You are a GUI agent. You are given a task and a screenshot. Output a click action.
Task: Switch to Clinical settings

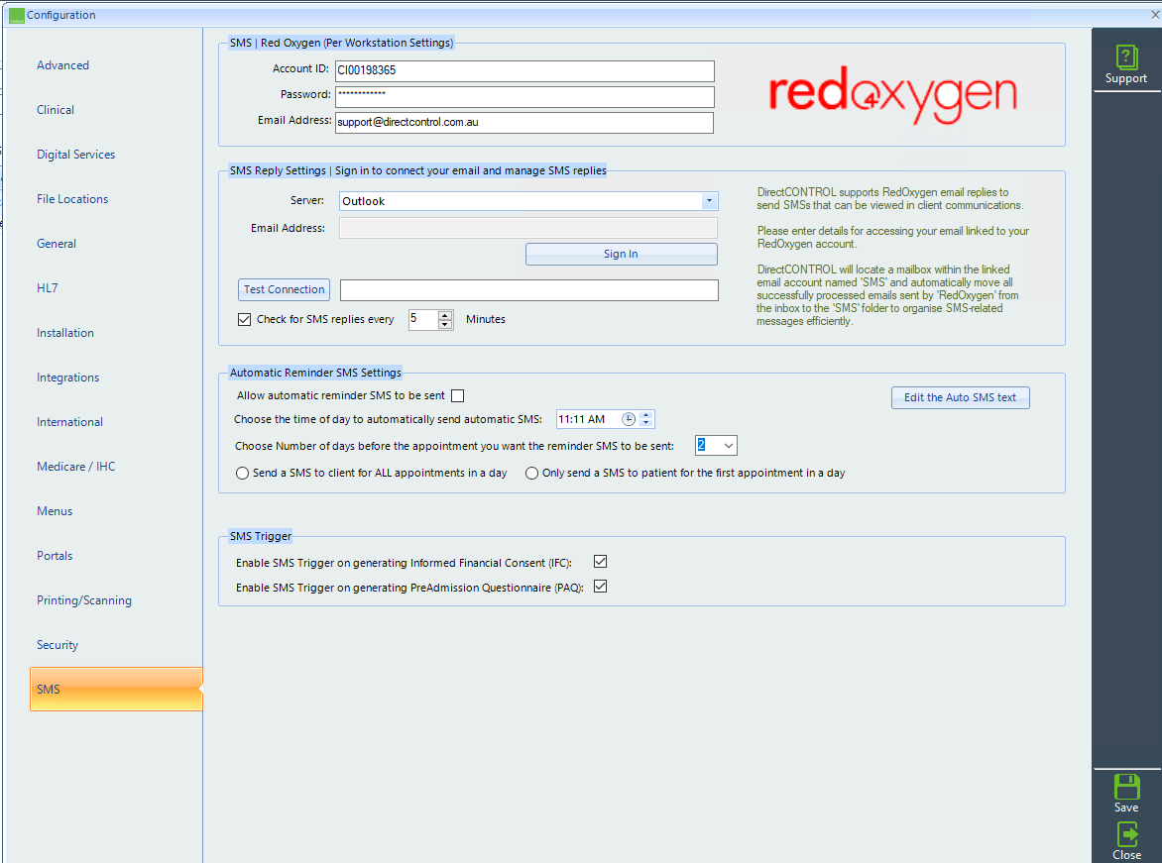pyautogui.click(x=56, y=110)
